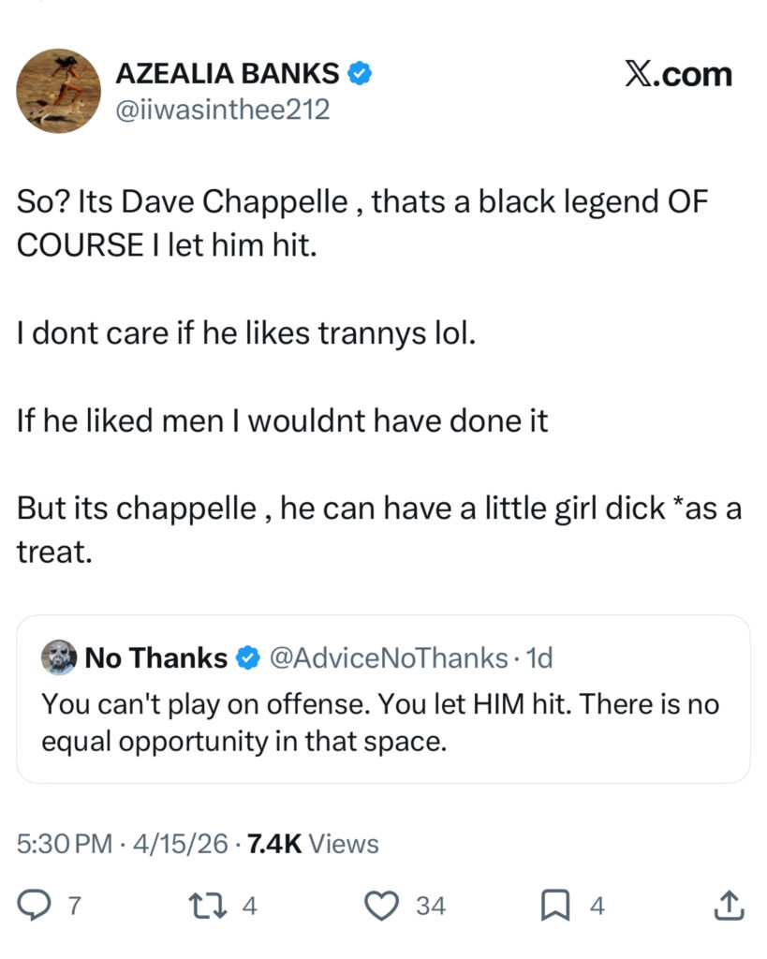Click the X.com logo
Screen dimensions: 767x959
click(678, 75)
